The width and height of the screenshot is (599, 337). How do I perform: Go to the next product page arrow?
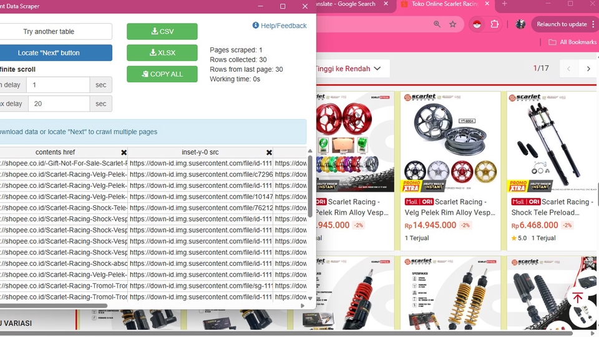(x=588, y=69)
